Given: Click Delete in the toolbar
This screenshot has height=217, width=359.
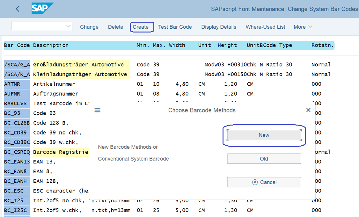Looking at the screenshot, I should click(x=115, y=27).
